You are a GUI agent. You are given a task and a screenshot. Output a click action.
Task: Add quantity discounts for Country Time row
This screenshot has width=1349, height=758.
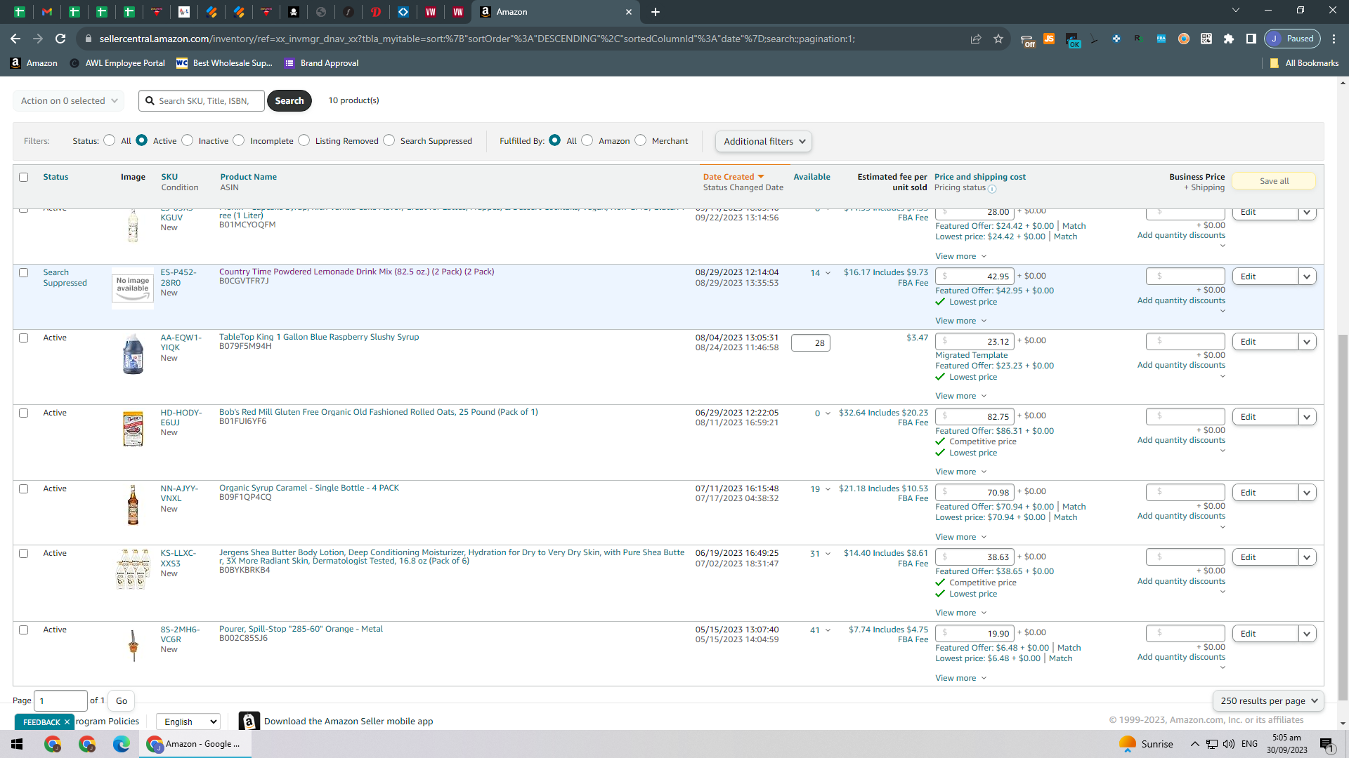[1181, 300]
